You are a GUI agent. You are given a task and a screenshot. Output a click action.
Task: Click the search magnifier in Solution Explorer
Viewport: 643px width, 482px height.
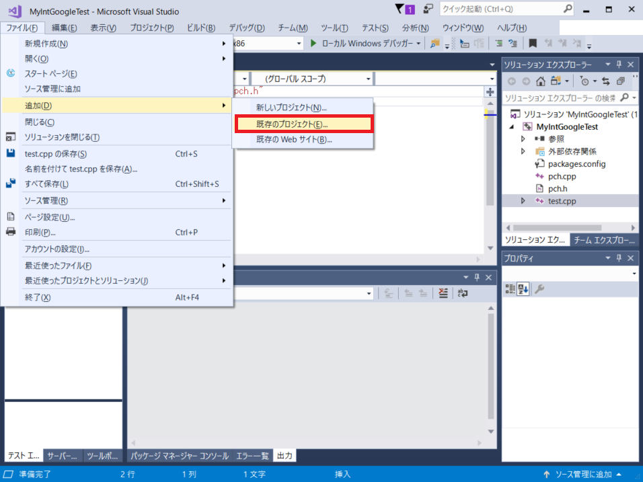pos(625,97)
